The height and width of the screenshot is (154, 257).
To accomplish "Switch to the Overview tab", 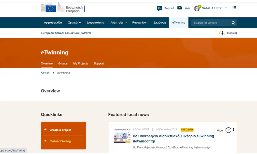I will point(47,64).
